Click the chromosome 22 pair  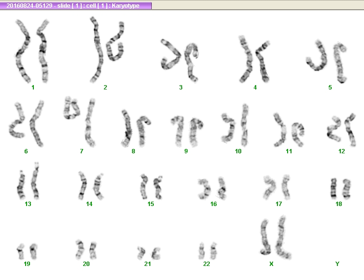click(208, 251)
